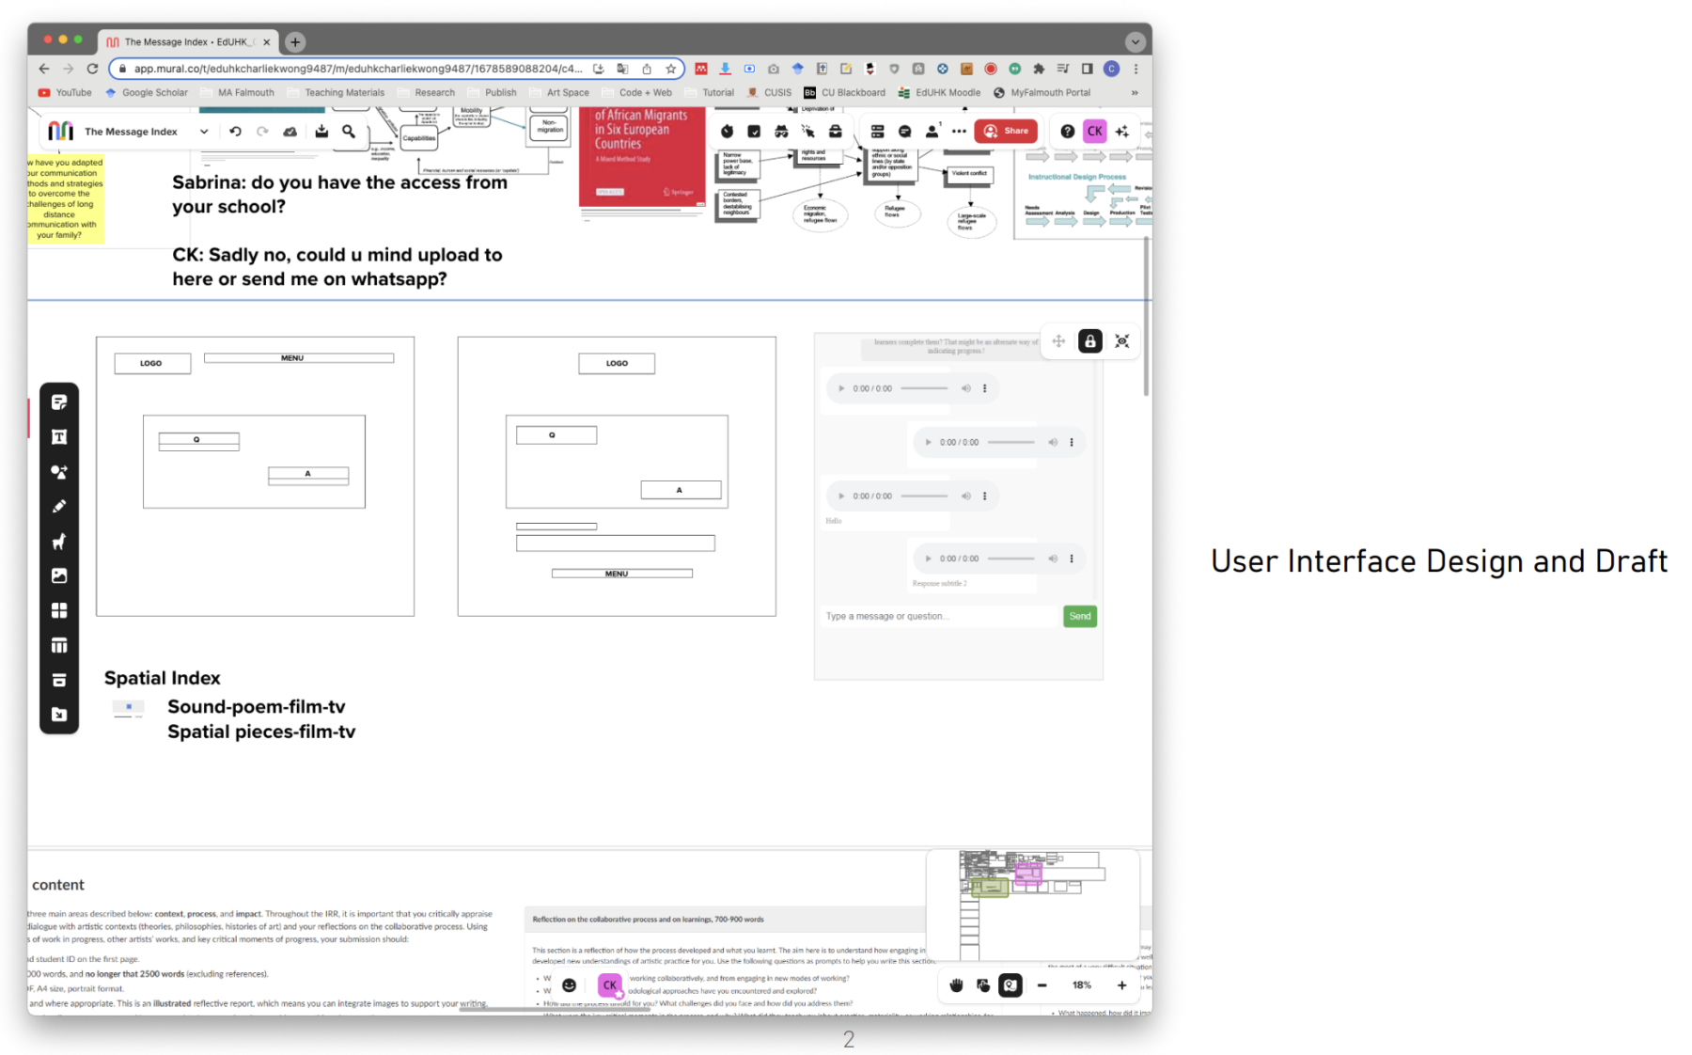Toggle the minimap button in zoom bar
This screenshot has height=1055, width=1692.
pos(1010,985)
